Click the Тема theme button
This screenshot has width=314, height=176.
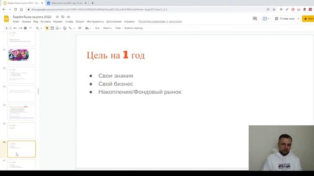click(118, 28)
